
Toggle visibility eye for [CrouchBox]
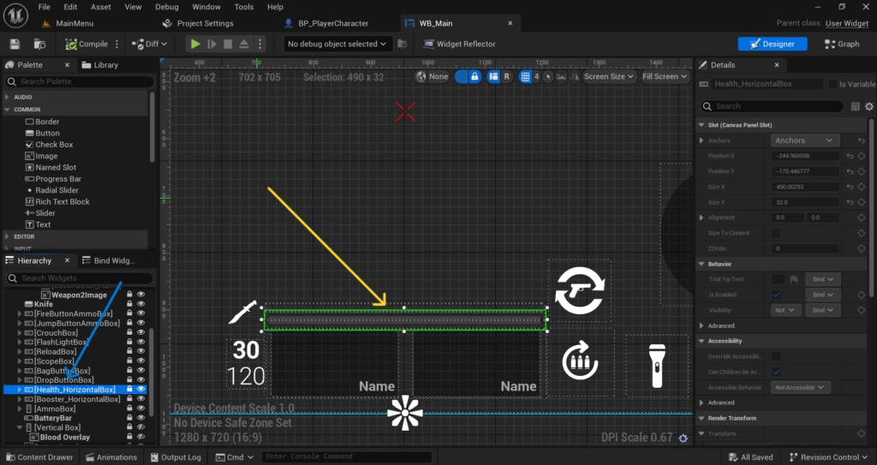pyautogui.click(x=141, y=333)
